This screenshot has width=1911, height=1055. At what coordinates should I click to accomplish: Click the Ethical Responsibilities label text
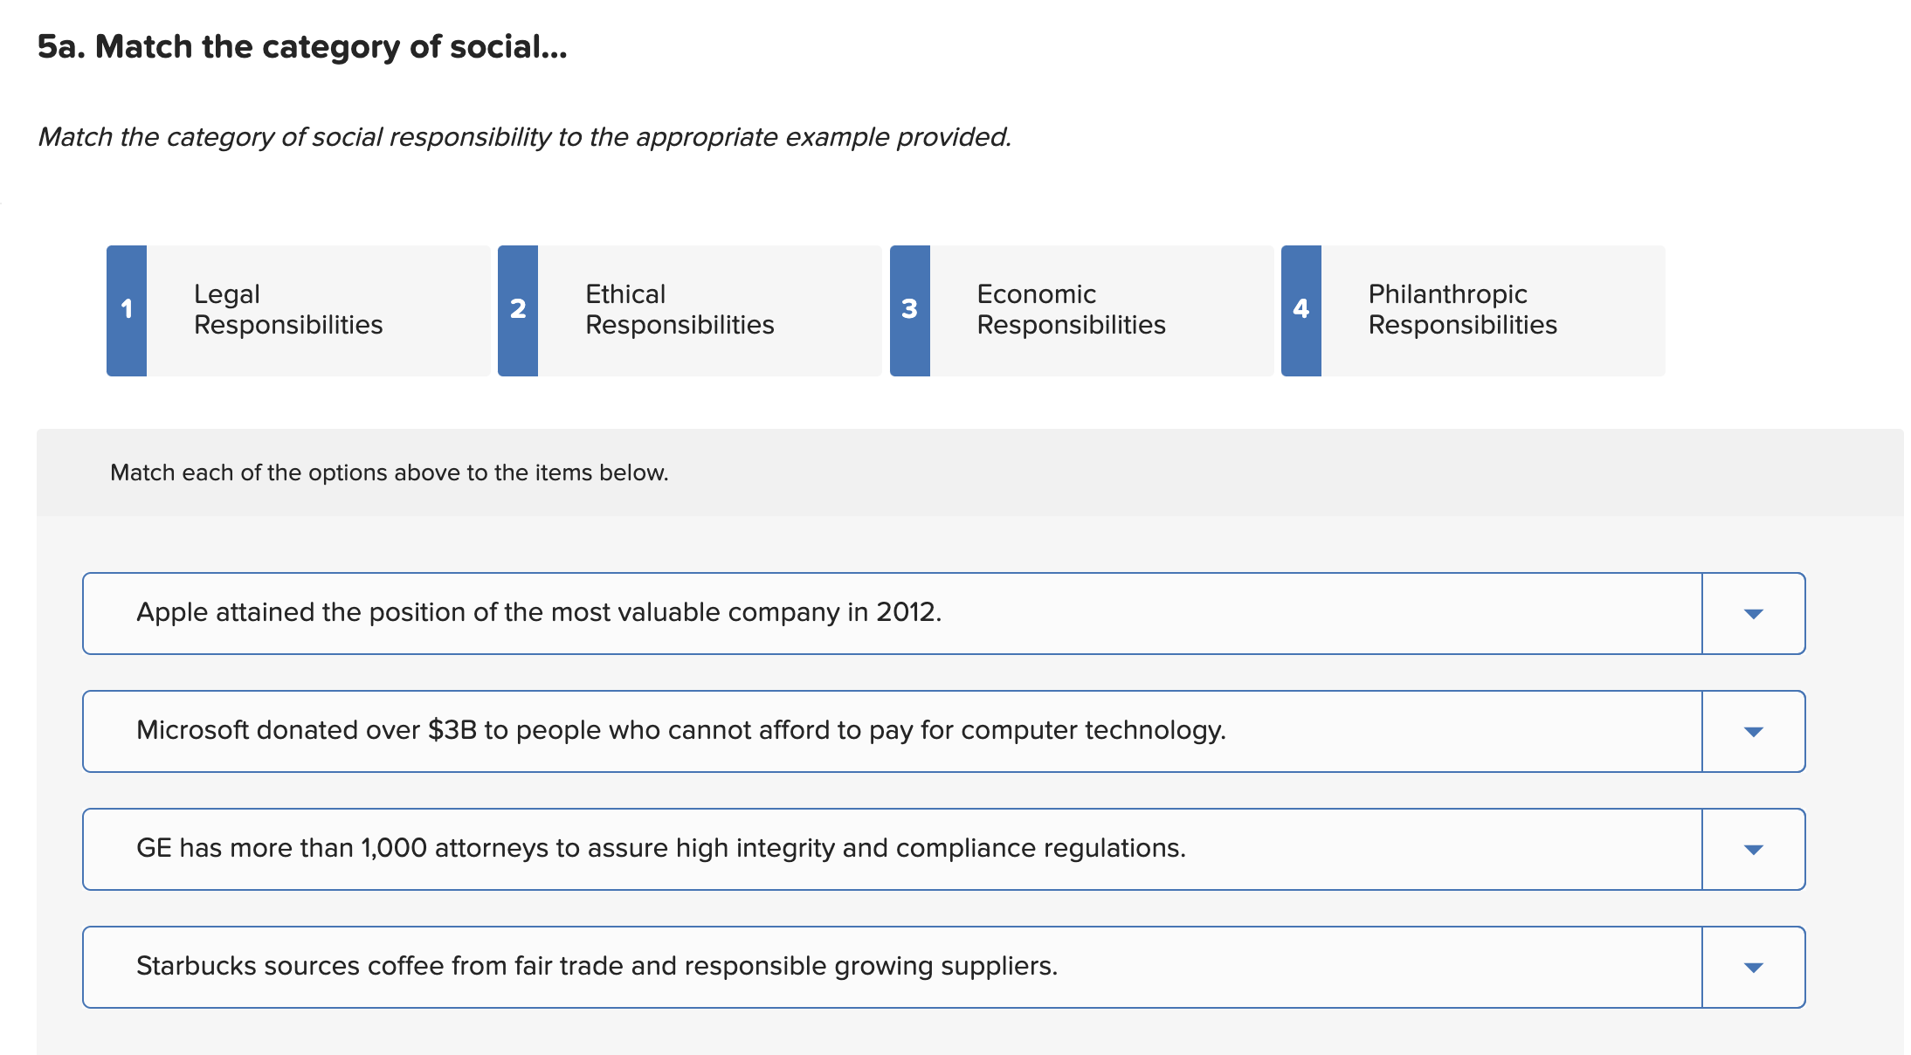tap(680, 309)
